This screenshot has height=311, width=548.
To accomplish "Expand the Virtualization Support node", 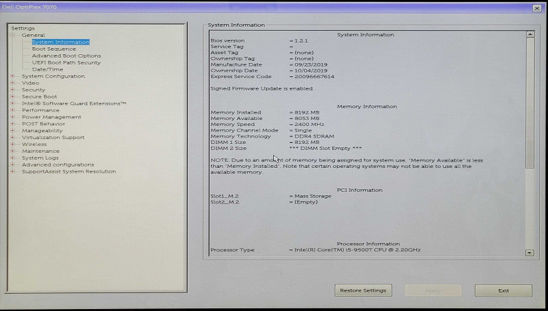I will (12, 138).
